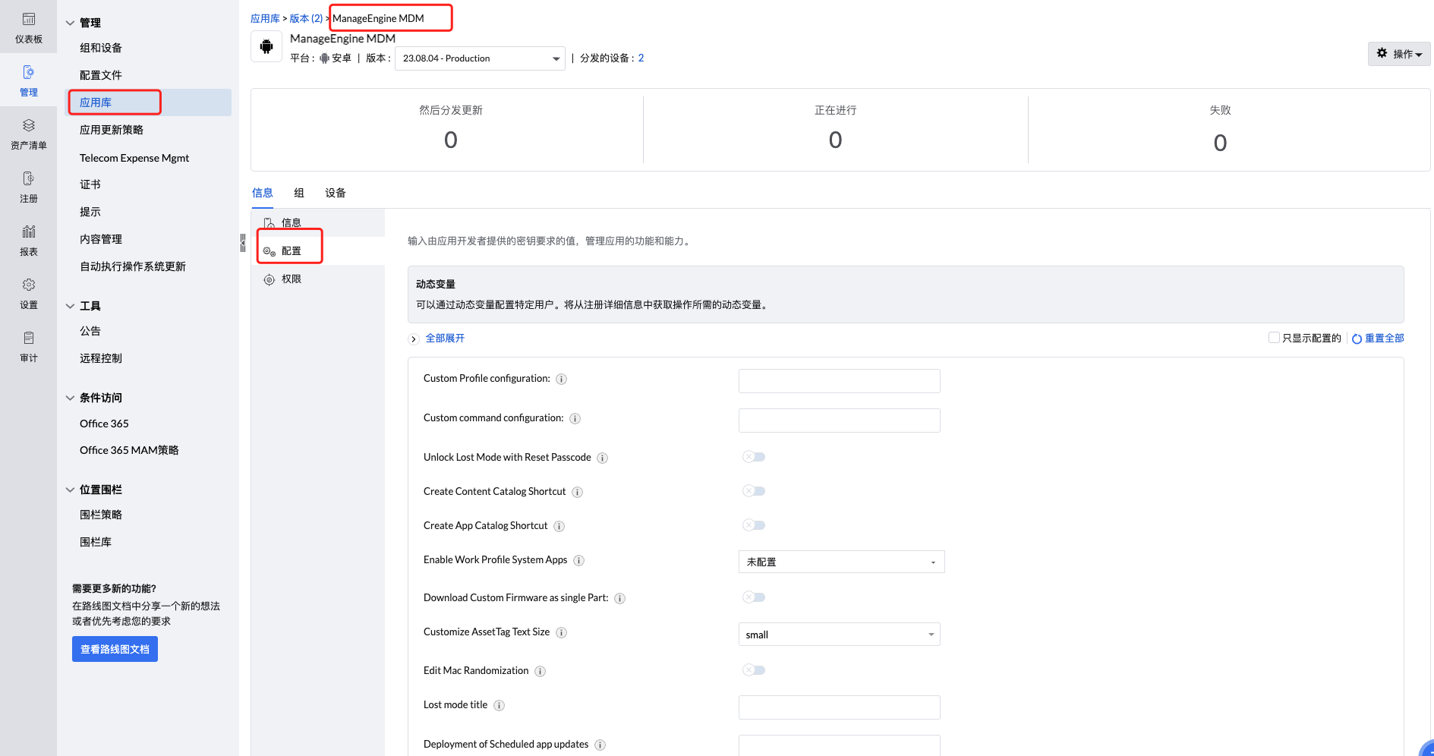Open 围栏策略 in the sidebar
The image size is (1434, 756).
coord(101,515)
